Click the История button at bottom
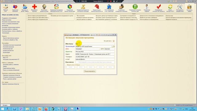The height and width of the screenshot is (111, 197). coord(6,105)
